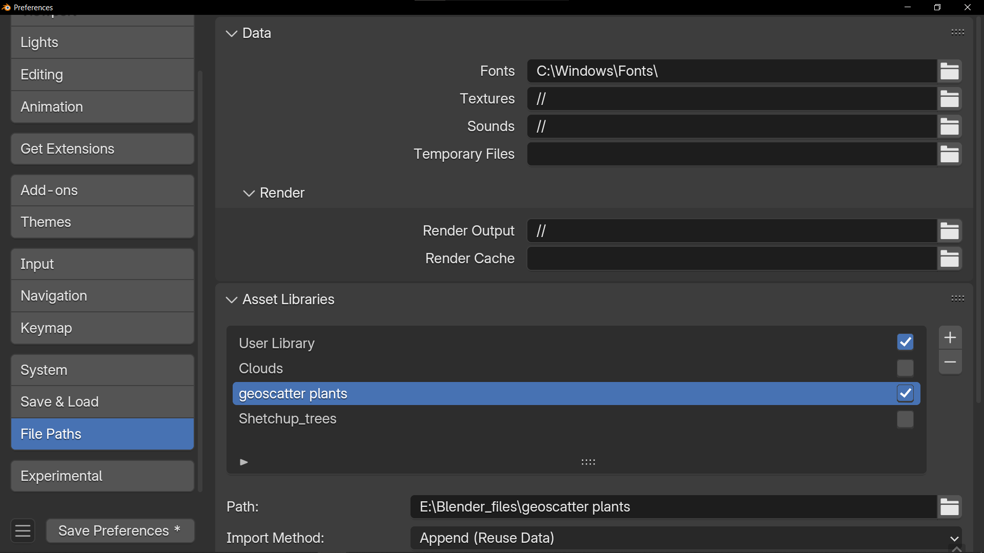Select the User Library row

point(577,343)
